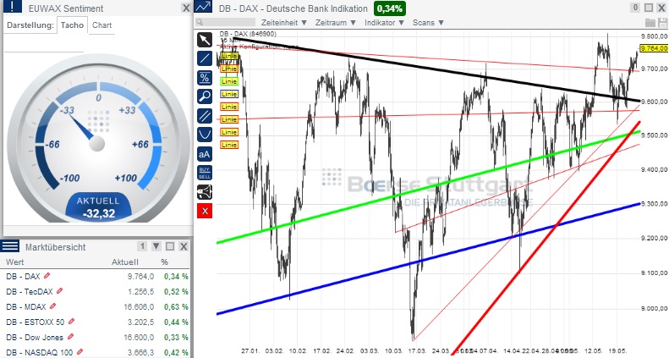The image size is (669, 358).
Task: Click the DB - DAX Deutsche Bank Indikation title
Action: pos(293,8)
